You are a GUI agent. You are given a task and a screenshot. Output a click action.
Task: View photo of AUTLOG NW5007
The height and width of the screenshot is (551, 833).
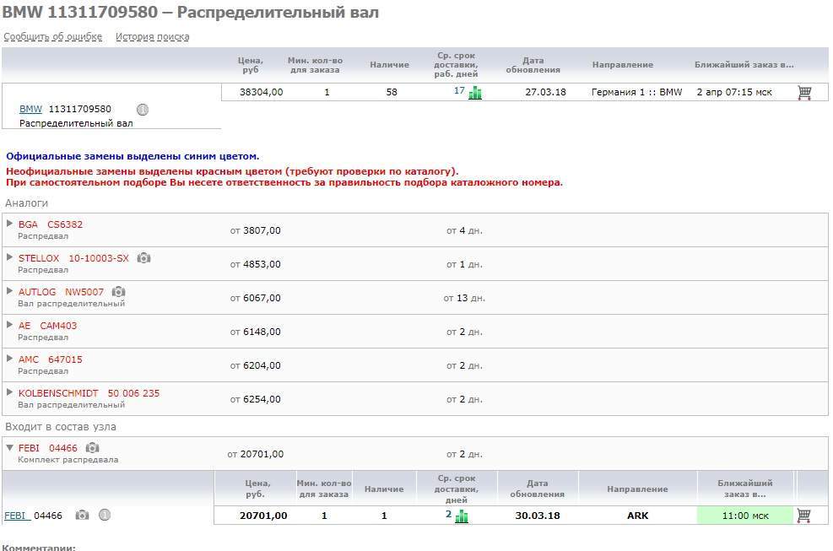[x=118, y=292]
